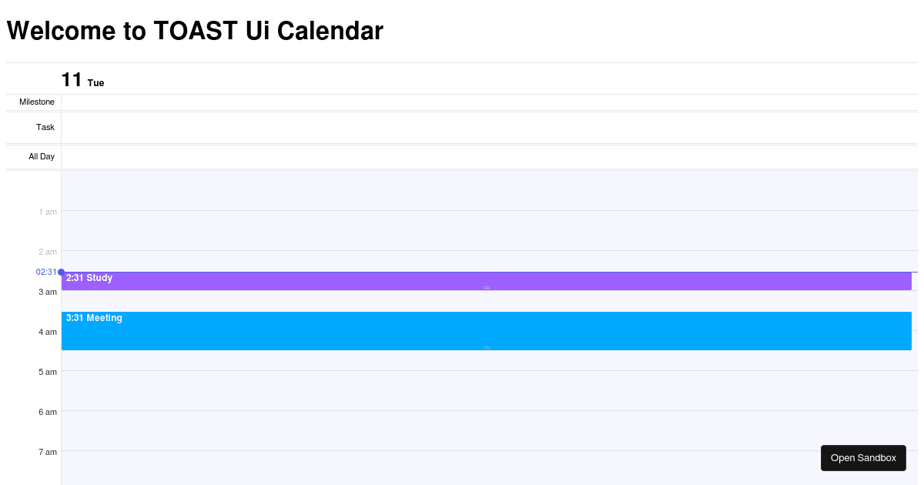This screenshot has width=924, height=485.
Task: Click the Task row label
Action: pyautogui.click(x=45, y=127)
